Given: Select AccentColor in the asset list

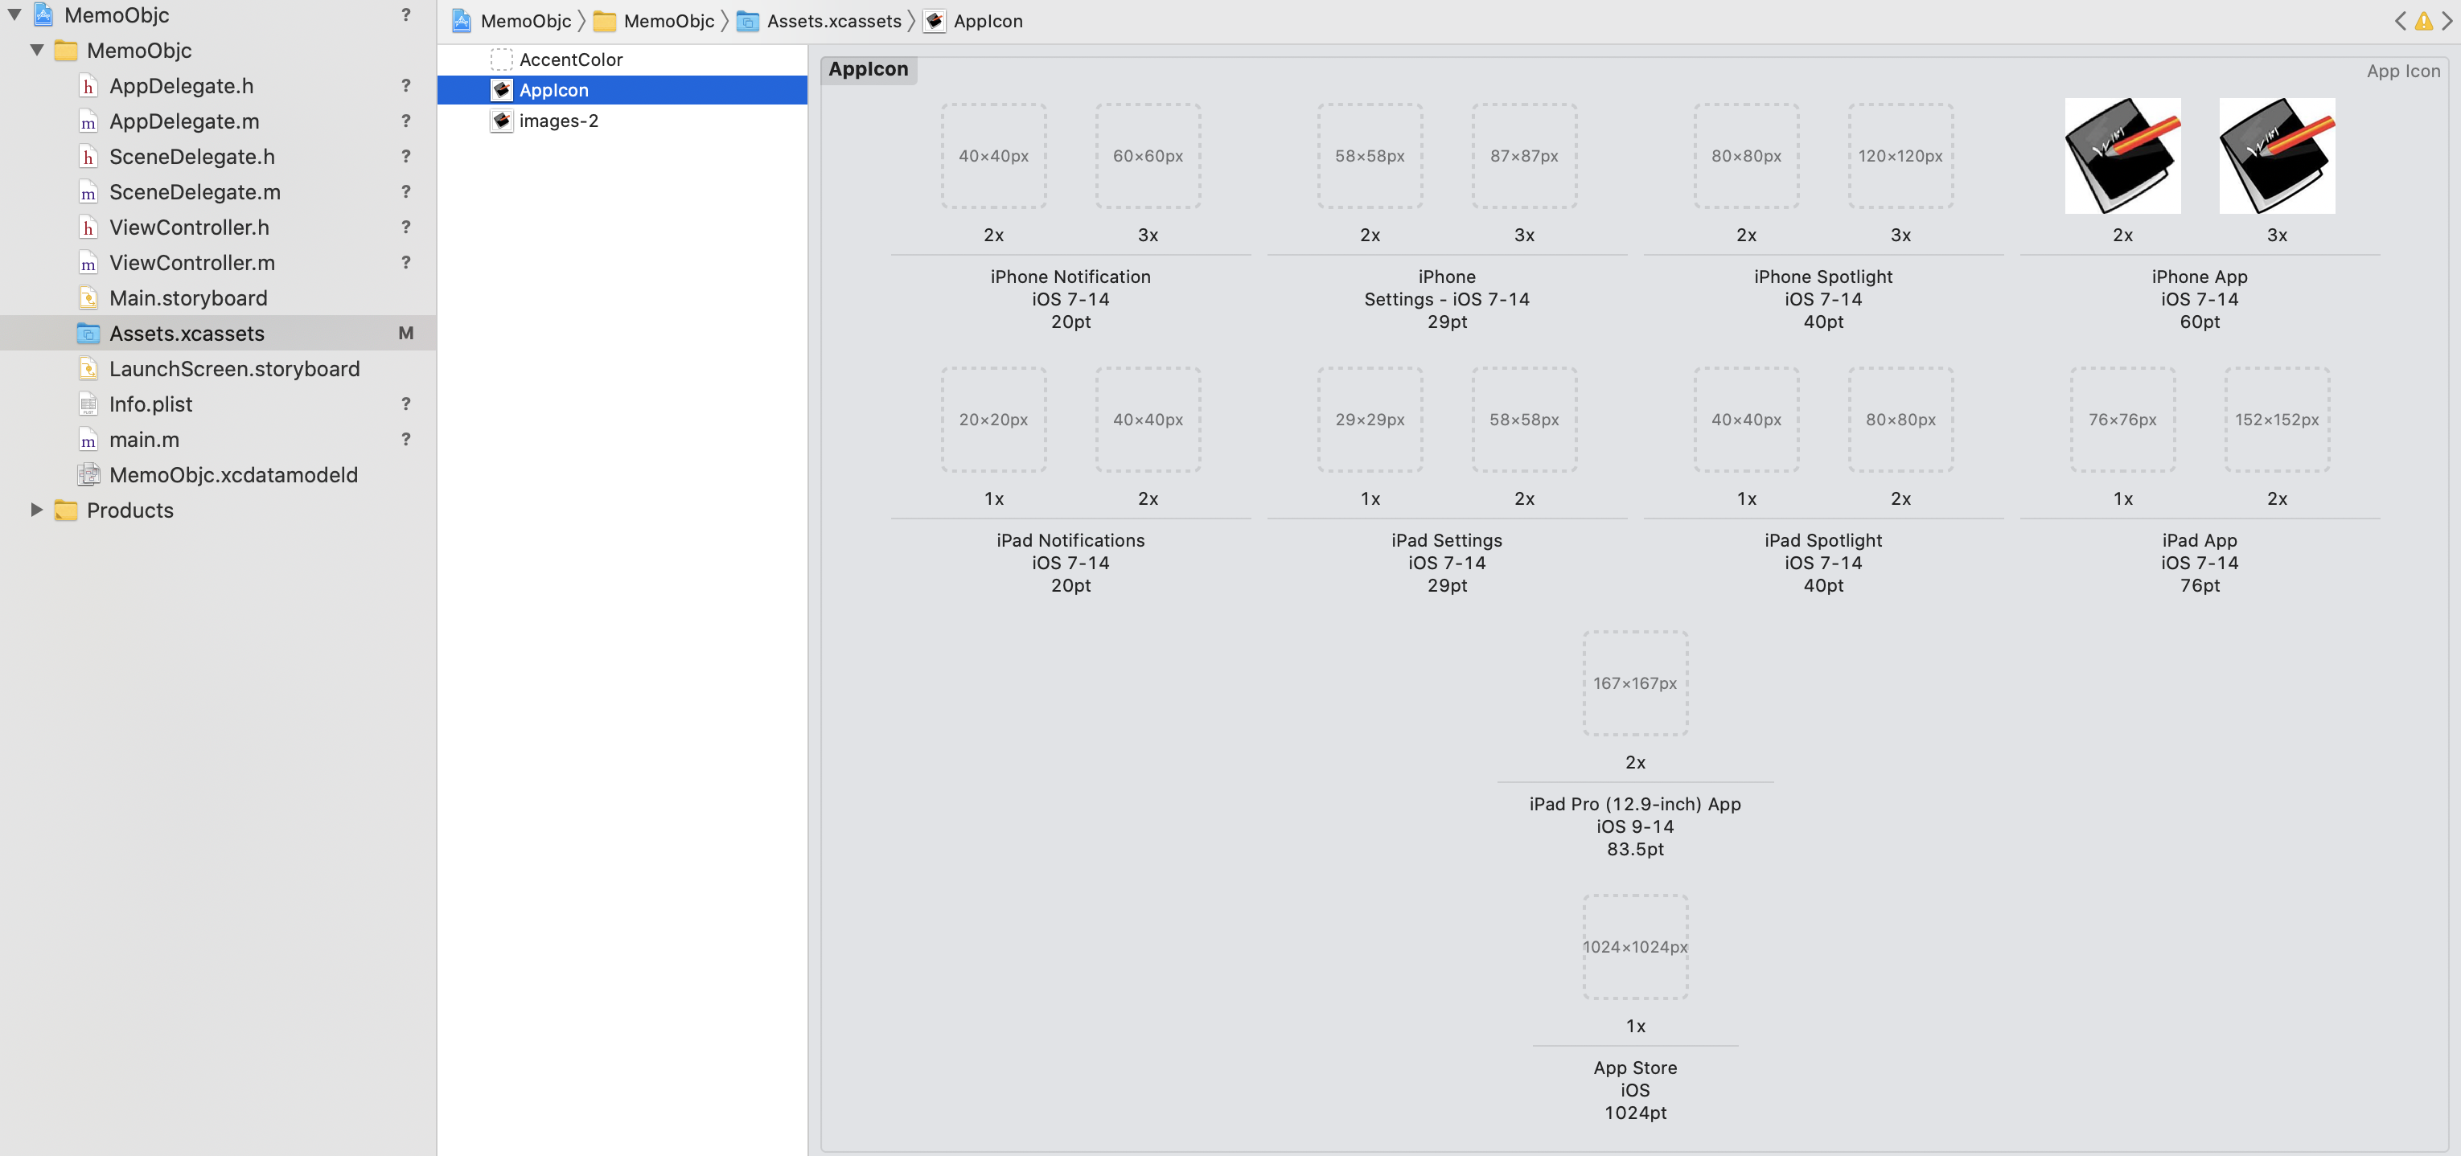Looking at the screenshot, I should click(570, 59).
